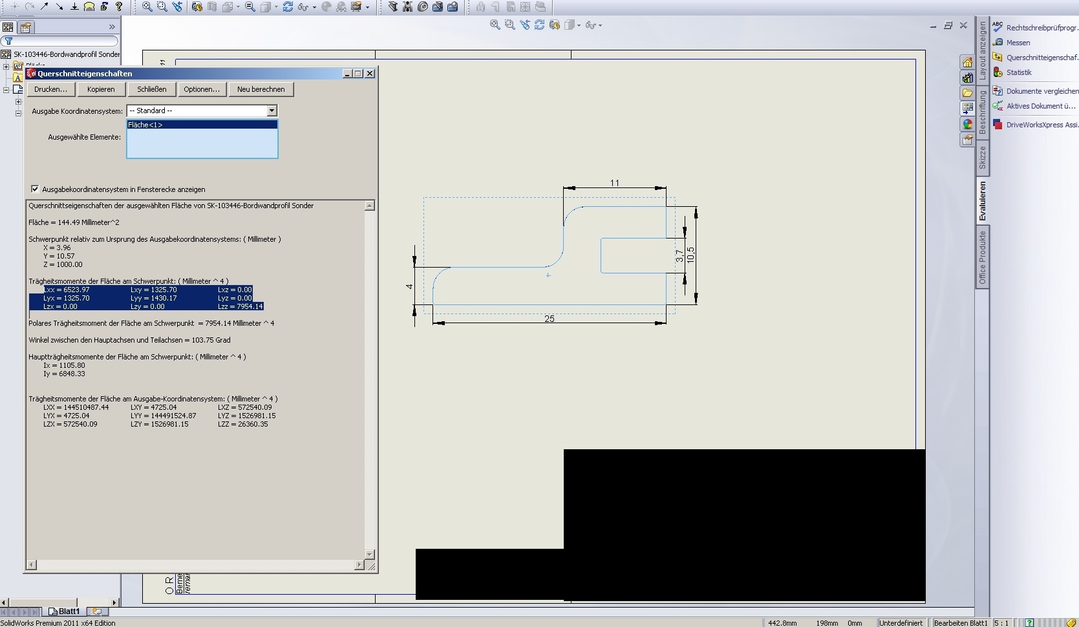Click the Zoom In/Out magnifier icon
The height and width of the screenshot is (627, 1079).
click(250, 6)
